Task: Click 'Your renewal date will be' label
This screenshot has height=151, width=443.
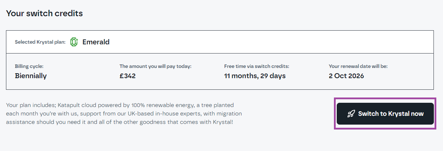Action: [358, 66]
